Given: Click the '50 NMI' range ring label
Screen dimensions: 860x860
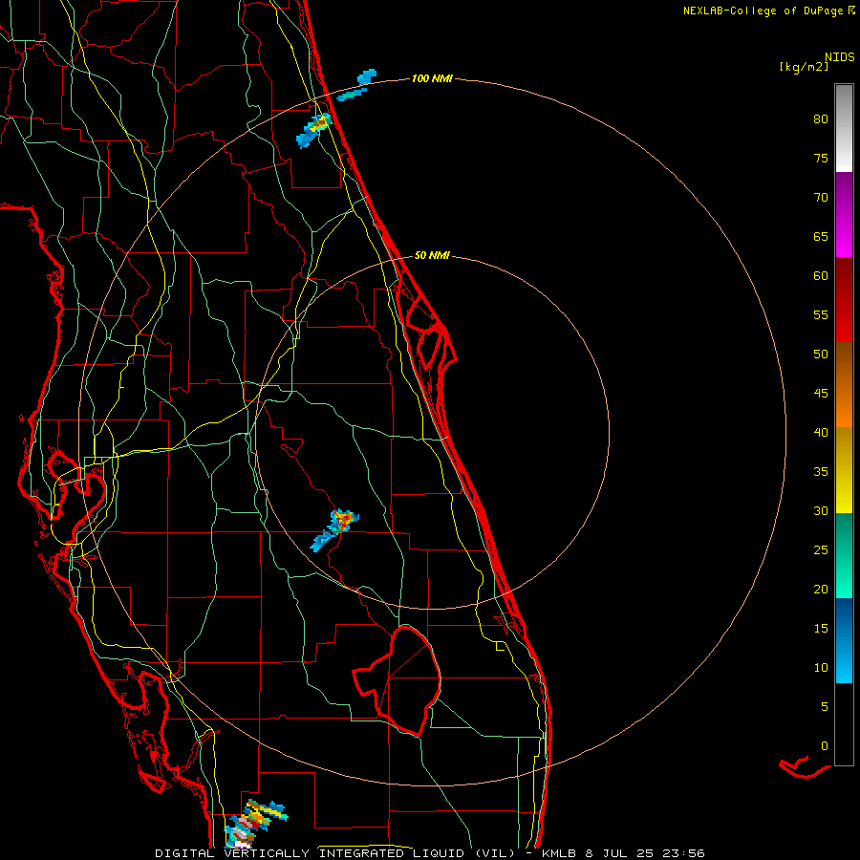Looking at the screenshot, I should pos(432,255).
